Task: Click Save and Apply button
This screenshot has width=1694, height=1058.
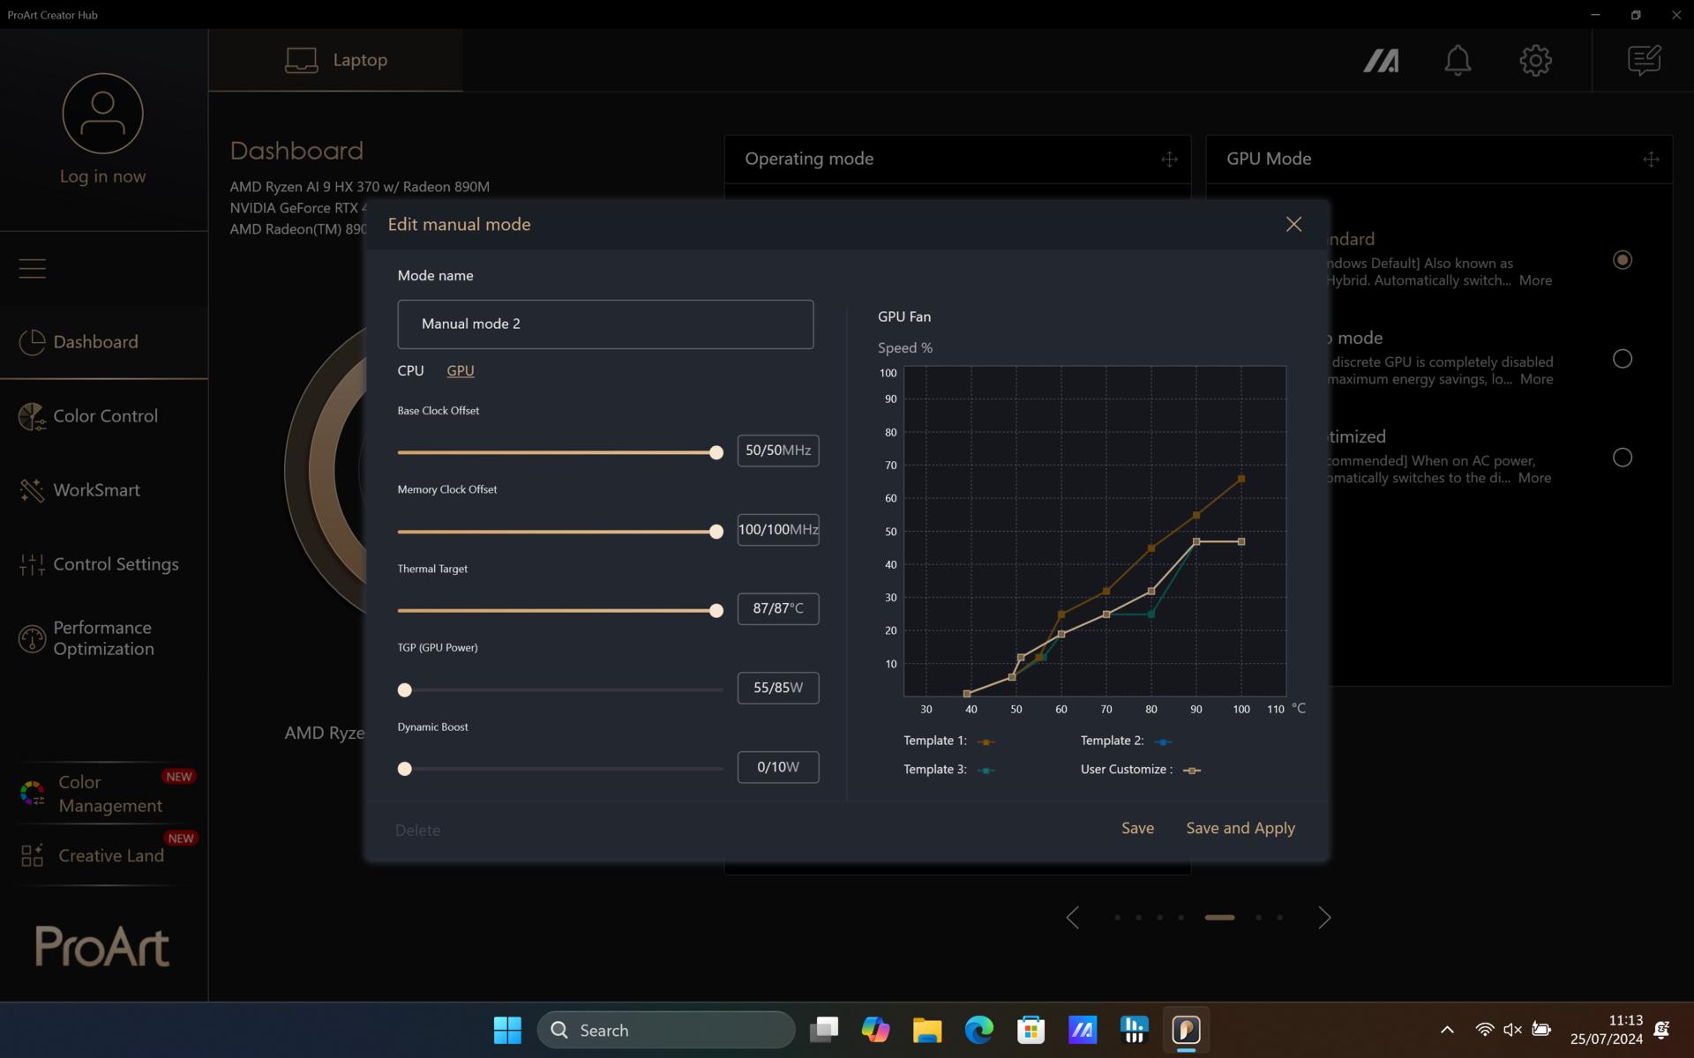Action: (1240, 828)
